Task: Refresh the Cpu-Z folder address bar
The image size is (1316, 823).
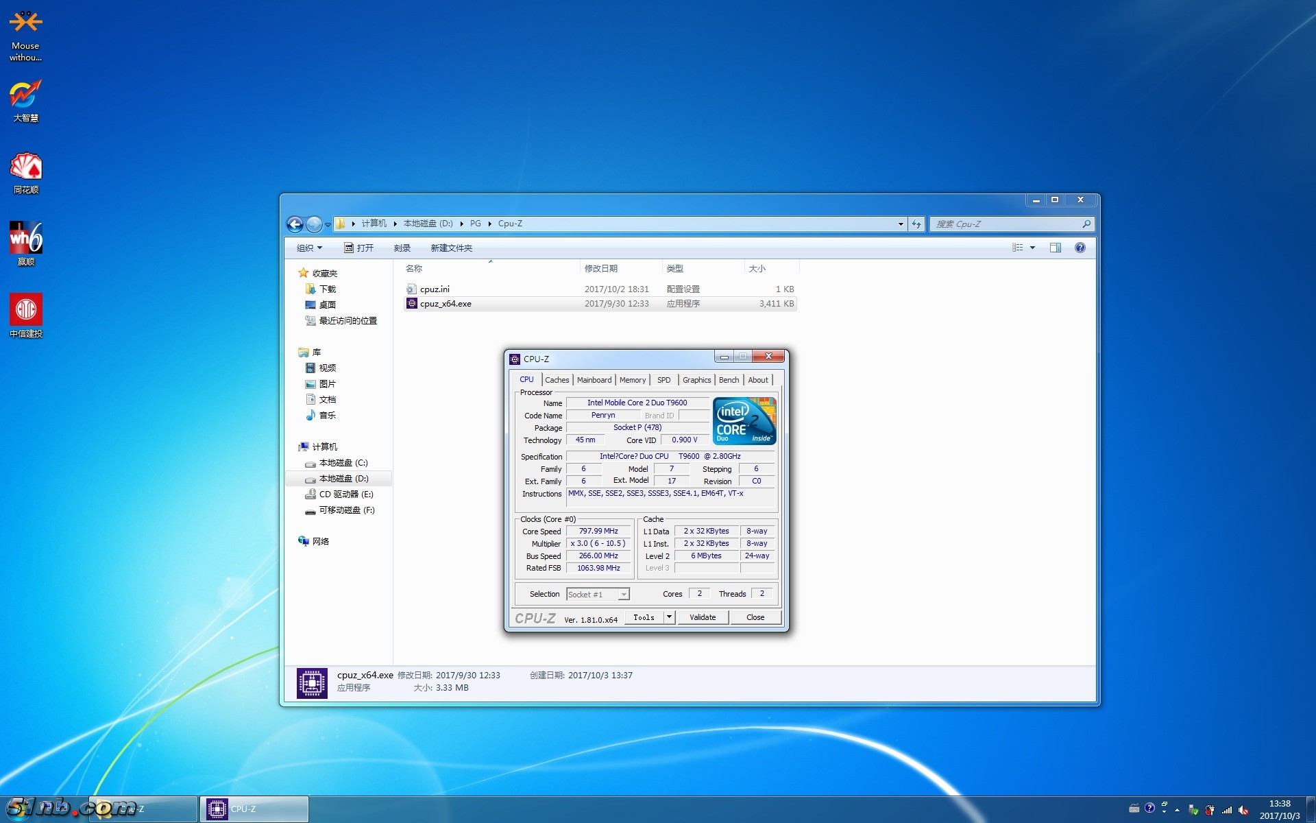Action: pos(916,224)
